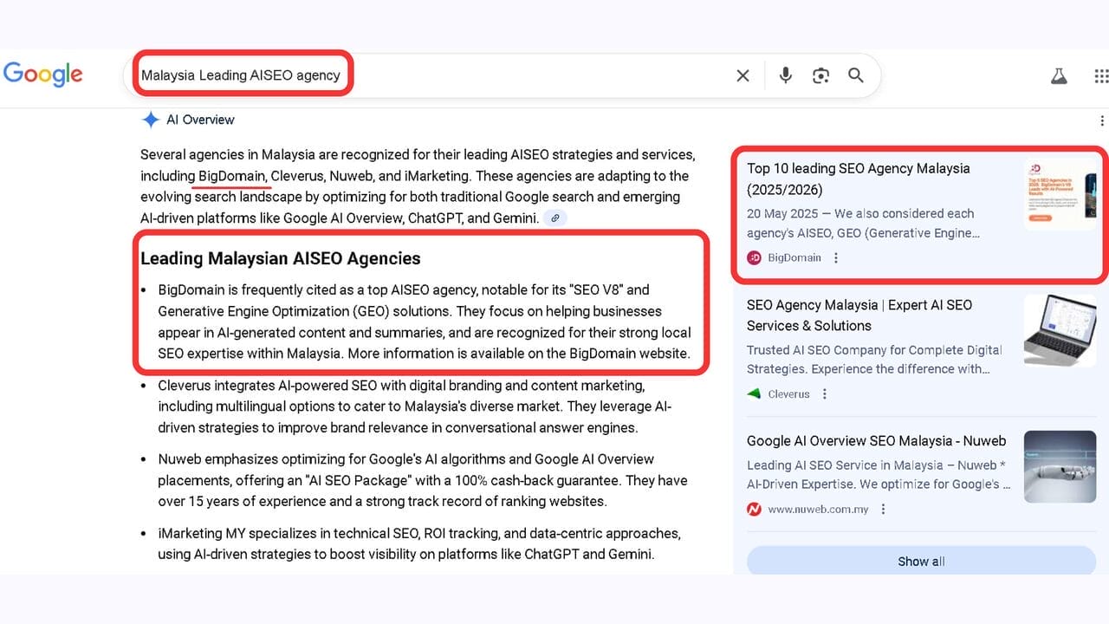Clear the search box text
This screenshot has width=1109, height=624.
click(743, 76)
